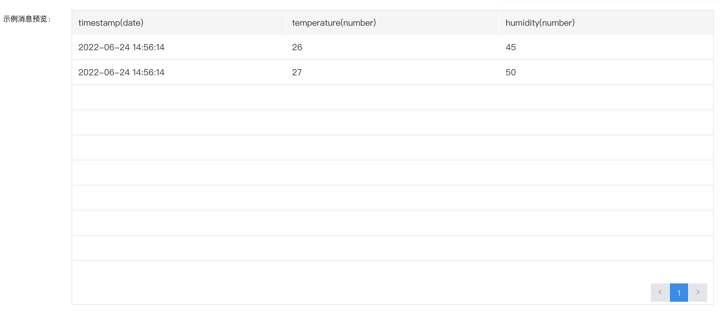720x314 pixels.
Task: Go to the previous page using the left arrow
Action: (660, 292)
